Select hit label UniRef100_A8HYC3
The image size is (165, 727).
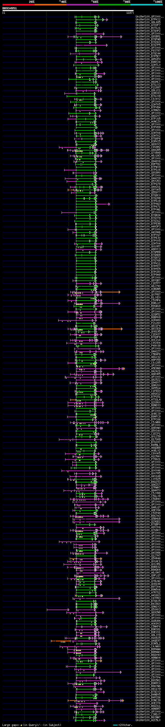[x=148, y=249]
